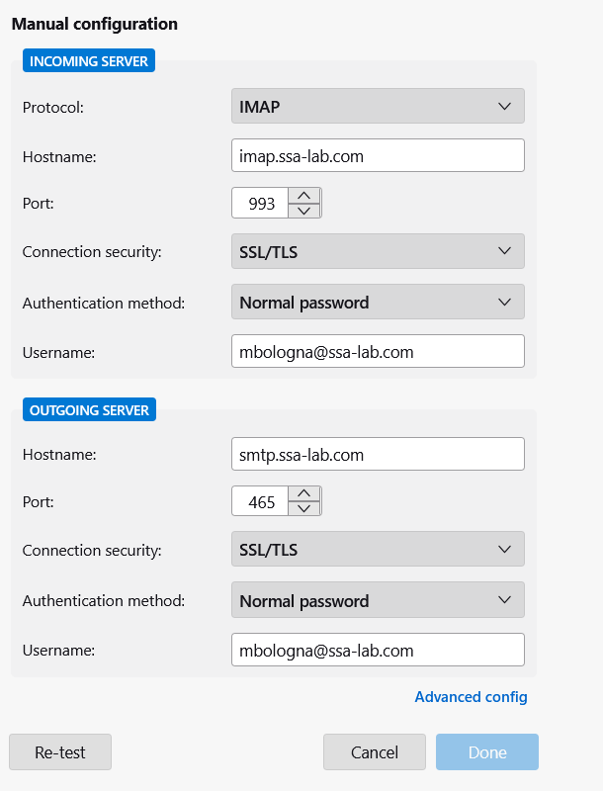Click the incoming Hostname field imap.ssa-lab.com
This screenshot has width=603, height=791.
point(378,155)
